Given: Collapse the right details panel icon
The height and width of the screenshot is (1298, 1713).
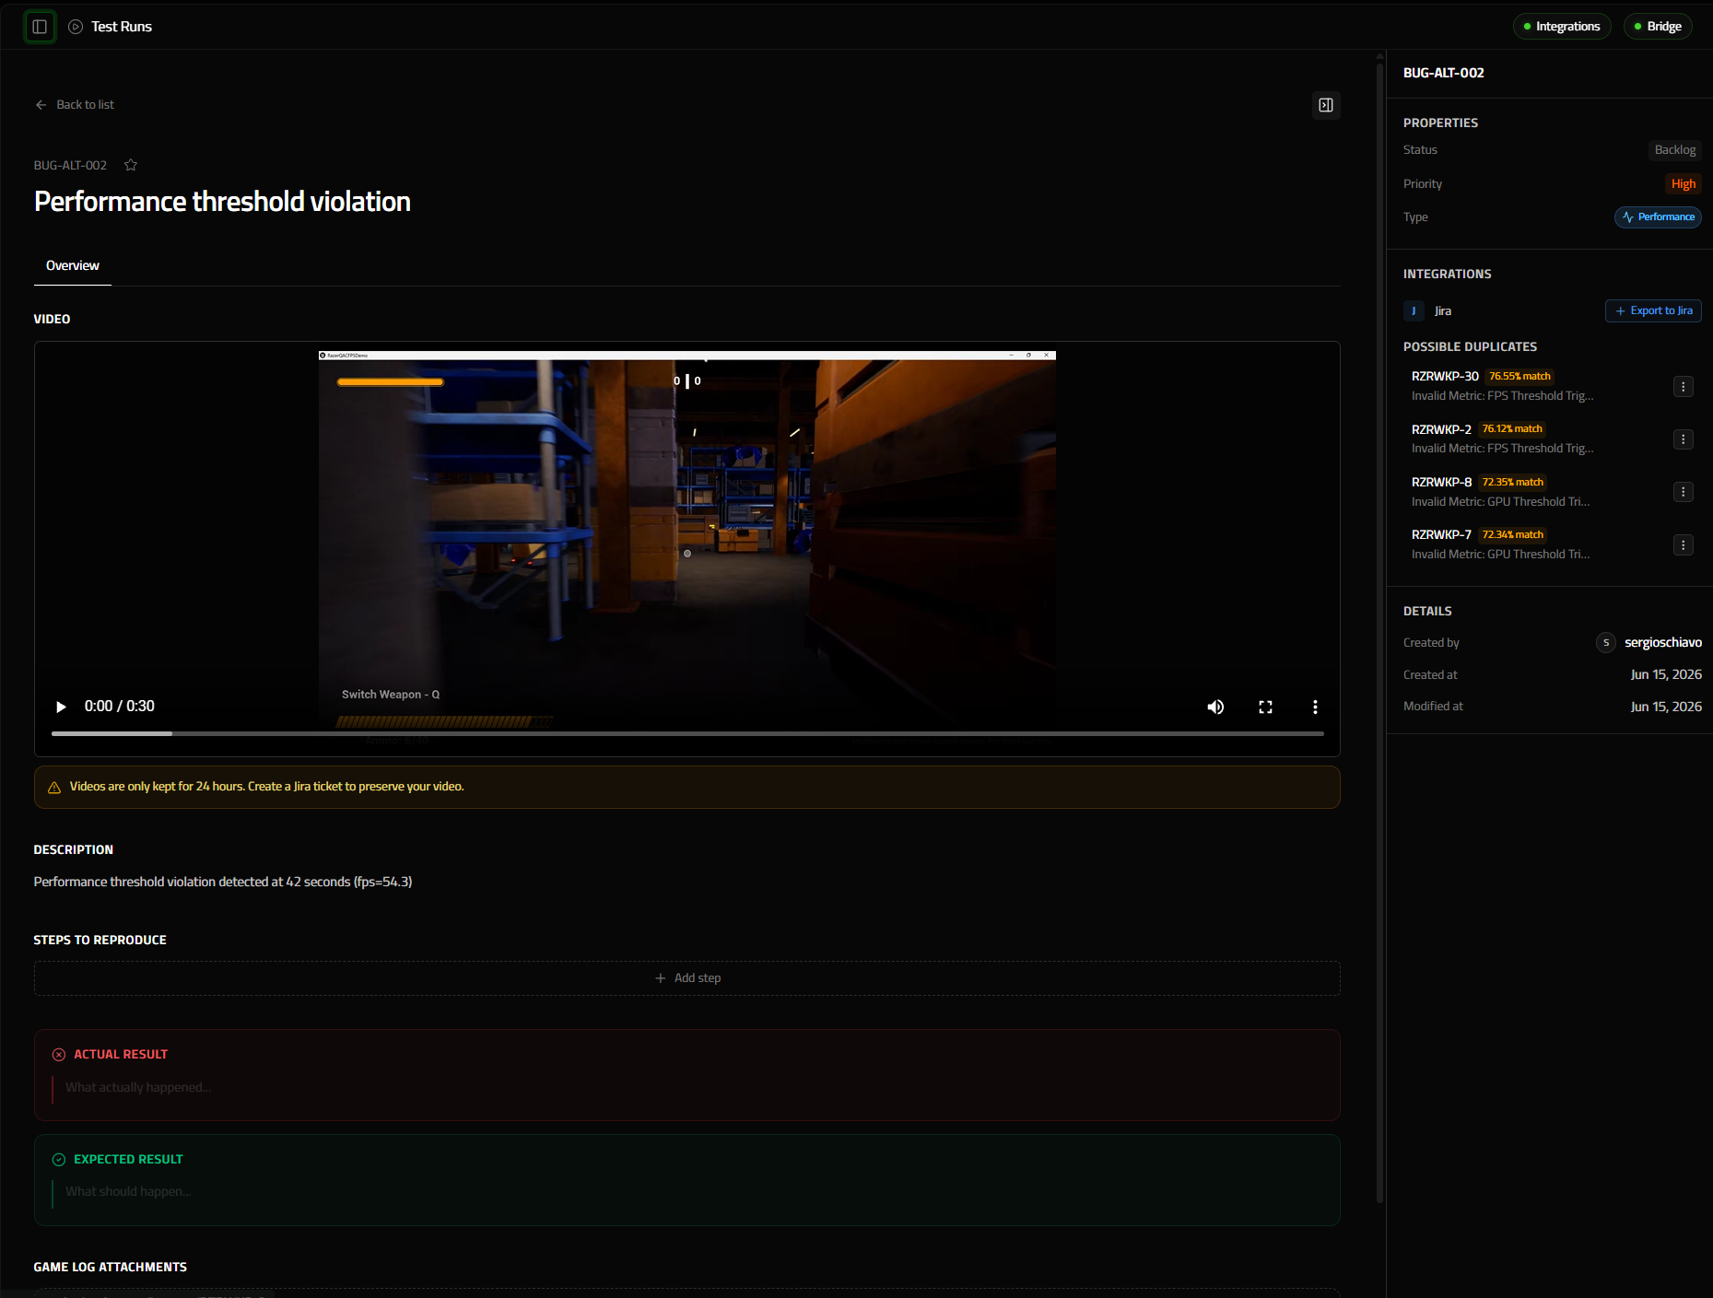Looking at the screenshot, I should pos(1326,105).
